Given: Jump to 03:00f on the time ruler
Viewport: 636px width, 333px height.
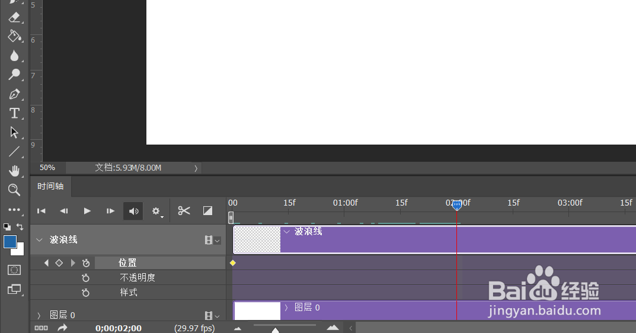Looking at the screenshot, I should tap(570, 203).
